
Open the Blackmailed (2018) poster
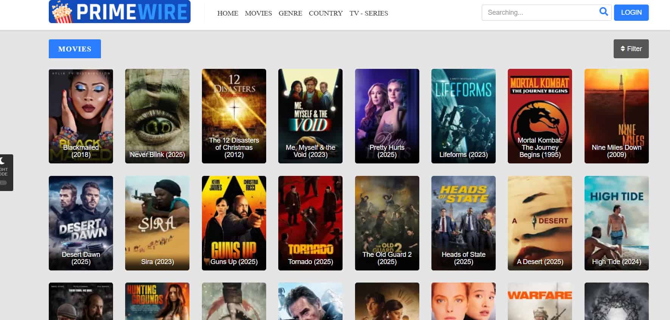[81, 116]
